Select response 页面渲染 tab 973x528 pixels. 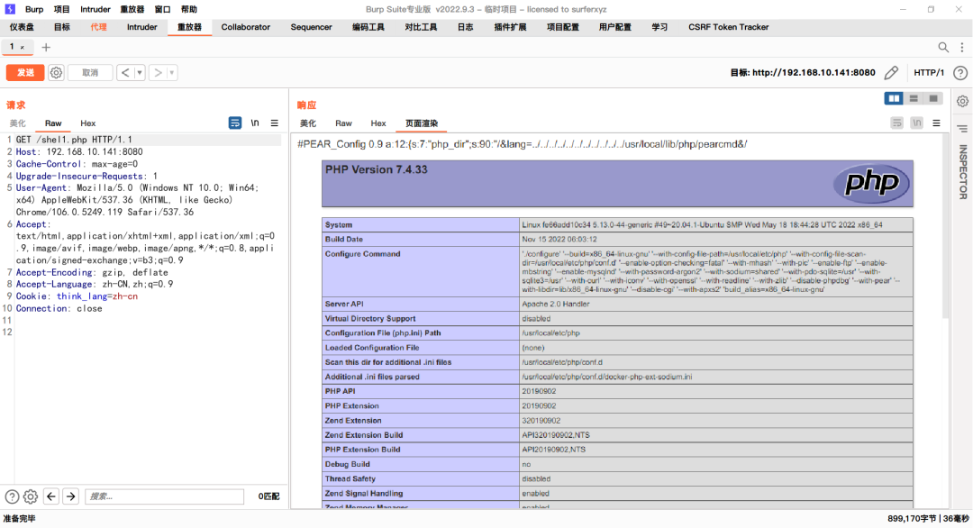pyautogui.click(x=422, y=123)
